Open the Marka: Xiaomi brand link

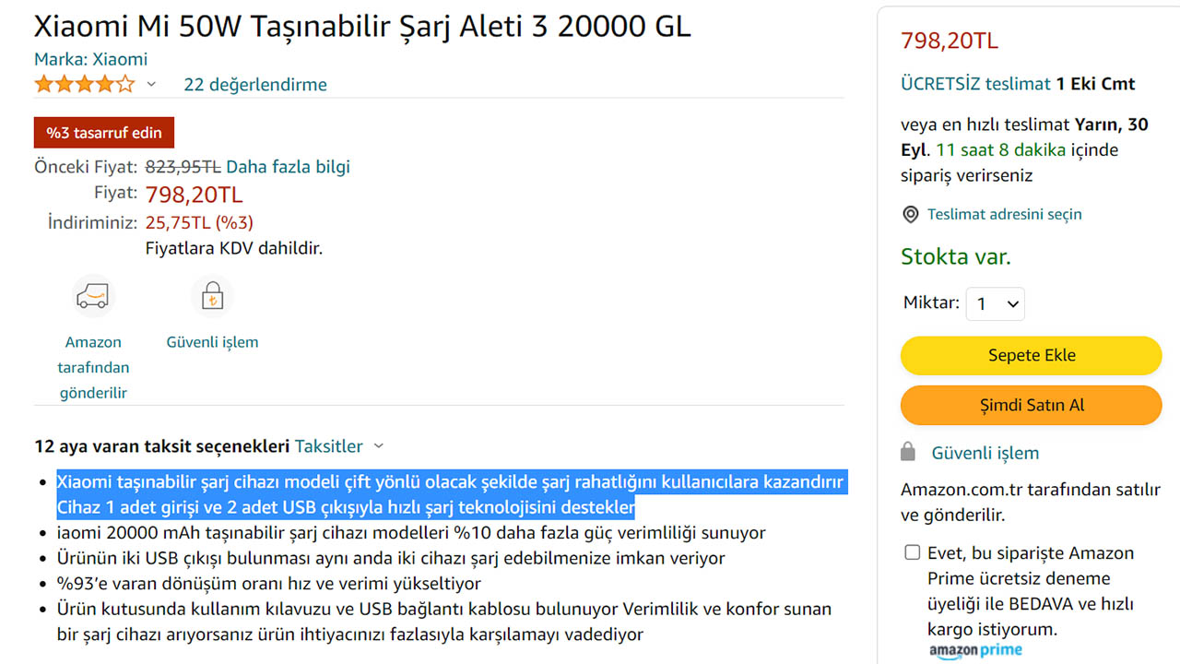coord(90,59)
